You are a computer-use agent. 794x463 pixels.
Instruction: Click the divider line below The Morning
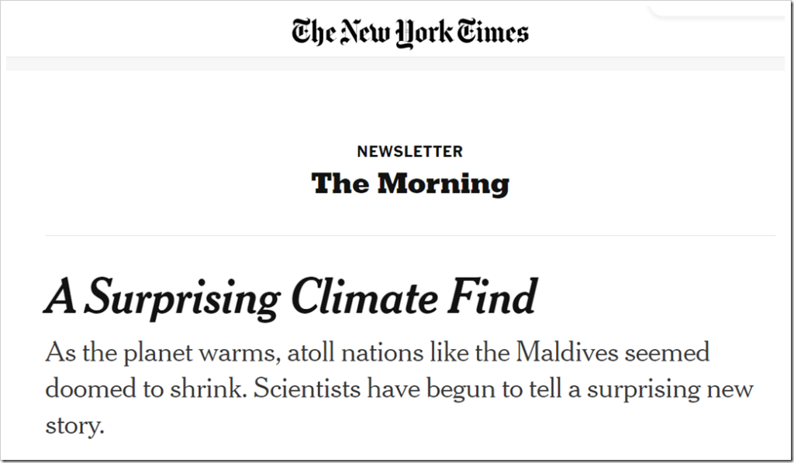tap(410, 235)
